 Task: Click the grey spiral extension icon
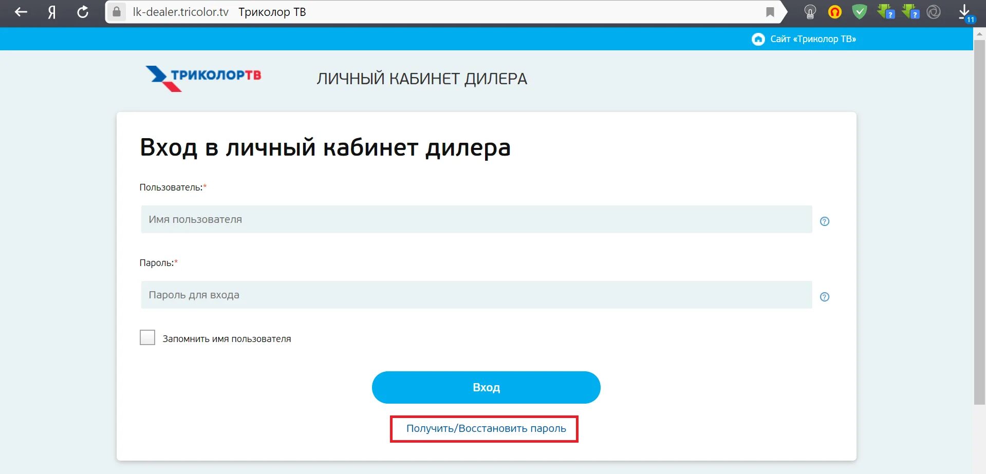coord(934,12)
